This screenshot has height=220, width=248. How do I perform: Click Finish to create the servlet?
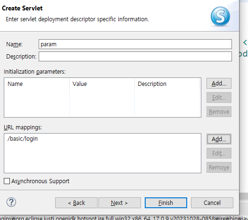[166, 203]
